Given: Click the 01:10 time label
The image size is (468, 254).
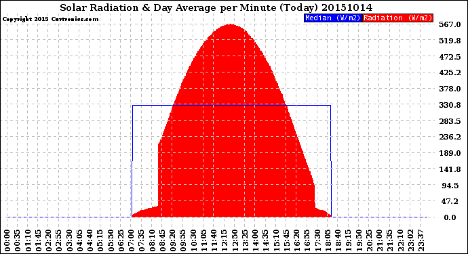Looking at the screenshot, I should coord(28,240).
